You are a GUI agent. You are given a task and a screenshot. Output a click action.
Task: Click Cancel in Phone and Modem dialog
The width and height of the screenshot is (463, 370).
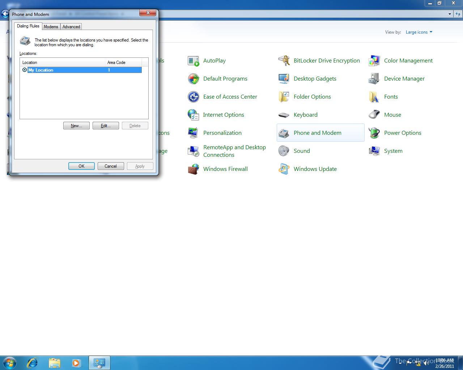111,166
